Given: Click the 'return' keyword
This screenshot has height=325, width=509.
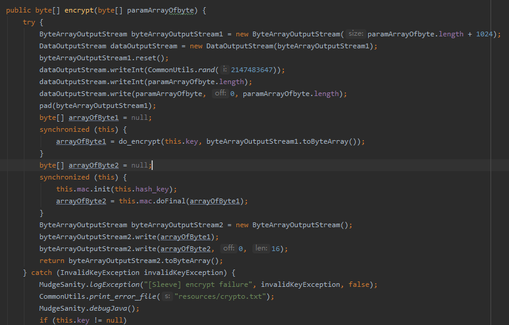Looking at the screenshot, I should [x=51, y=261].
